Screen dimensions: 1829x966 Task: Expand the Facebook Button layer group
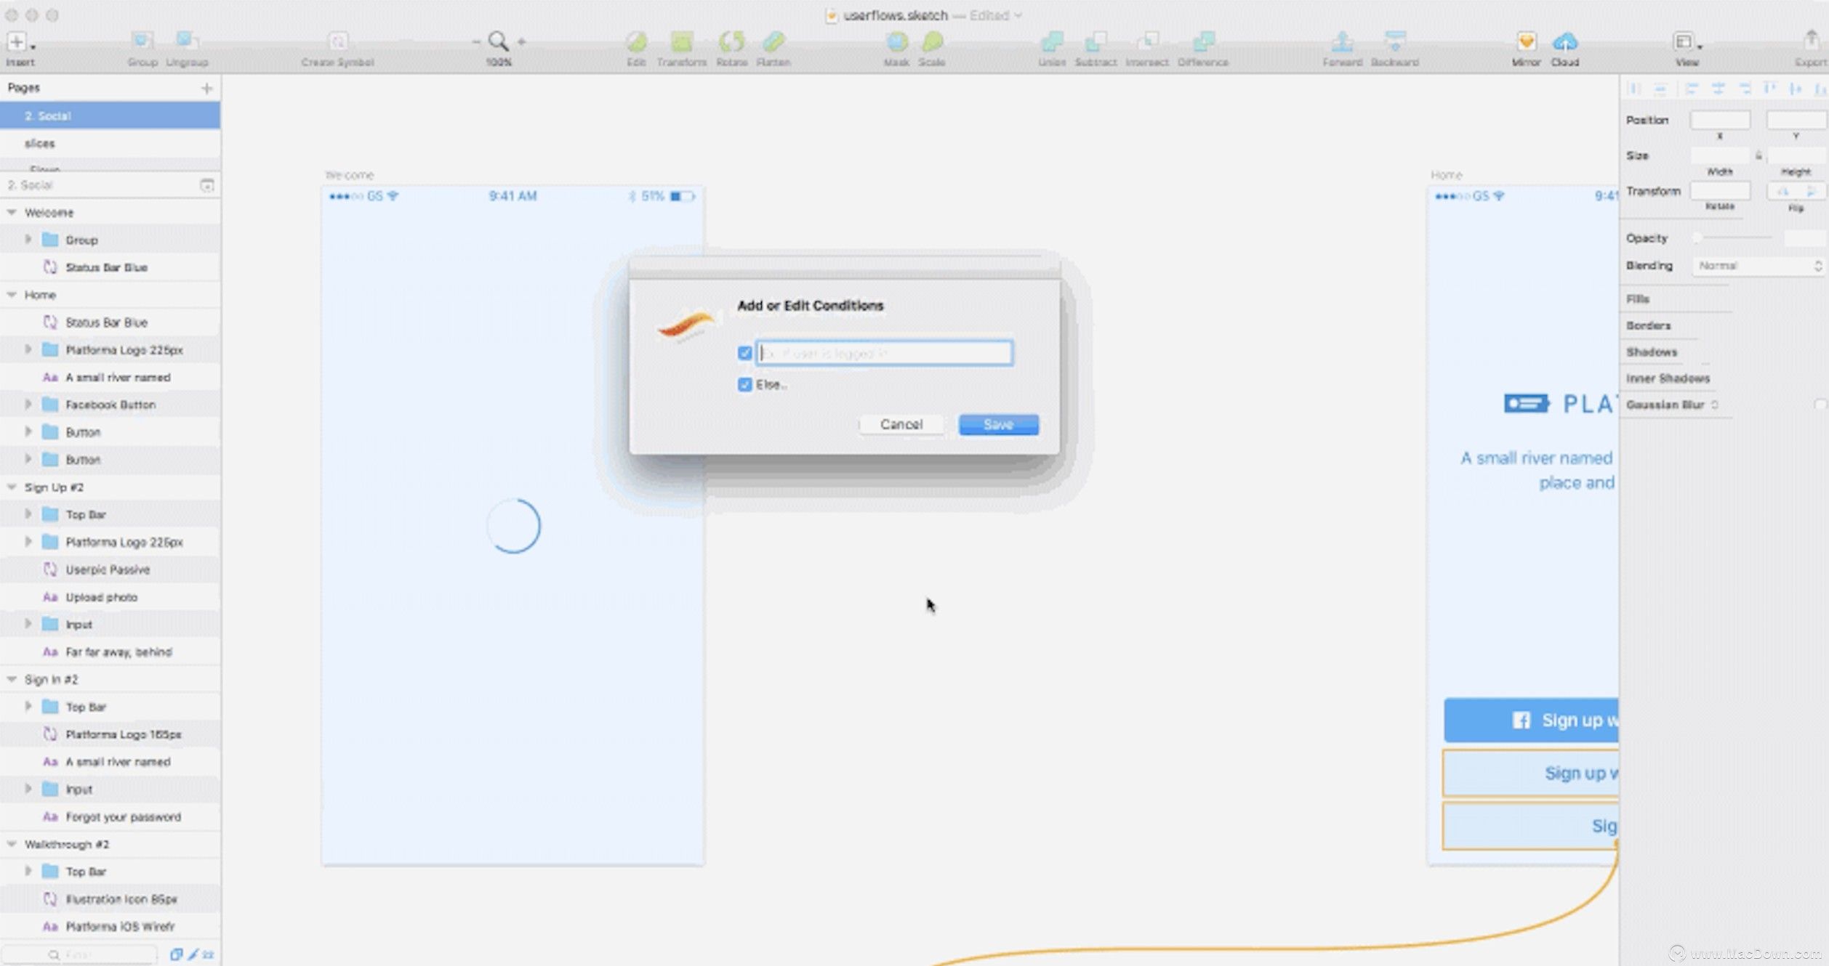point(28,405)
